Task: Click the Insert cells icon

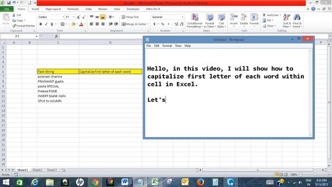Action: (234, 17)
